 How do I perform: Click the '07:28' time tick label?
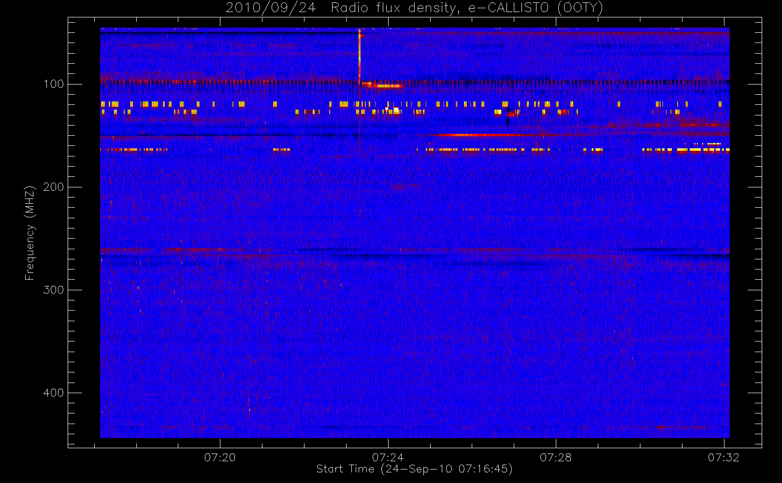(x=556, y=457)
